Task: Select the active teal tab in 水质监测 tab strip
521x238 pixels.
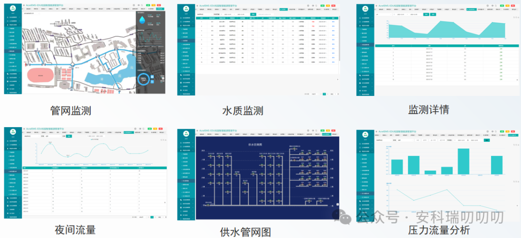Action: 284,9
